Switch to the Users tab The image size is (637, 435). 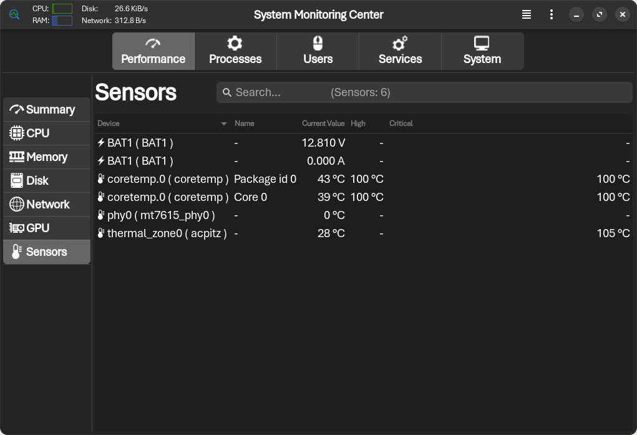click(318, 51)
